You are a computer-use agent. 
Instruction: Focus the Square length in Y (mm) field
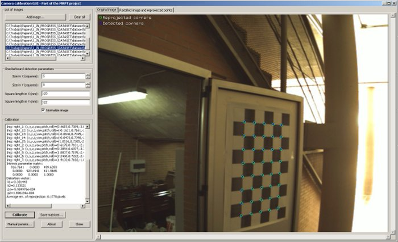(65, 102)
